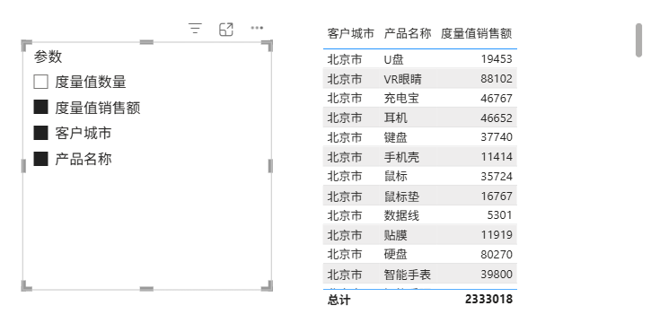Select the 充电宝 product cell
This screenshot has height=332, width=651.
pos(401,99)
